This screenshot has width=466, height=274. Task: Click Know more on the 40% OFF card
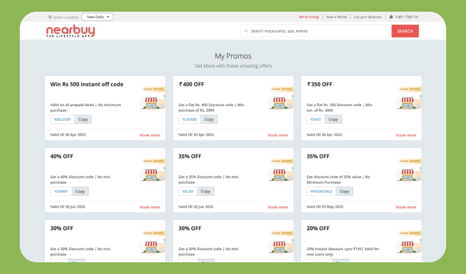[x=150, y=207]
